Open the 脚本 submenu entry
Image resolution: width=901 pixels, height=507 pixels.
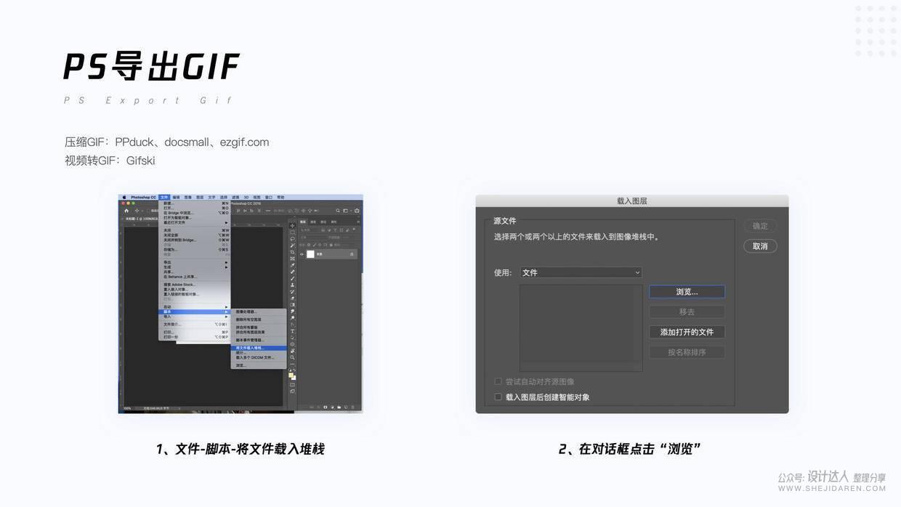click(195, 312)
